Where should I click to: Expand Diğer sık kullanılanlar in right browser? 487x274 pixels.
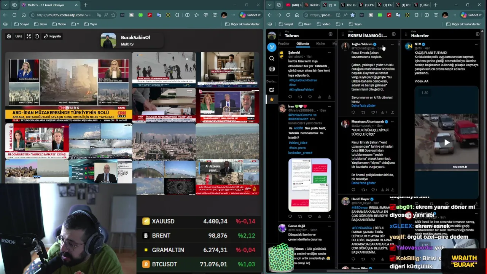point(463,24)
